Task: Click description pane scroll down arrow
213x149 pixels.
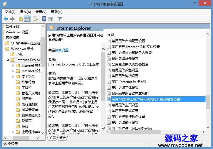Action: click(x=103, y=128)
